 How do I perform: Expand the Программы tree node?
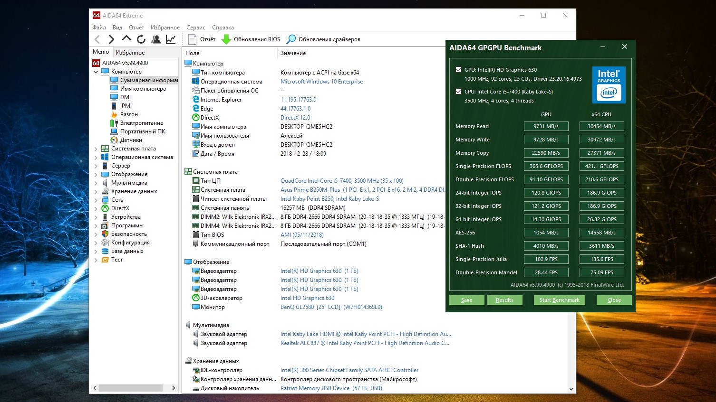[x=96, y=225]
